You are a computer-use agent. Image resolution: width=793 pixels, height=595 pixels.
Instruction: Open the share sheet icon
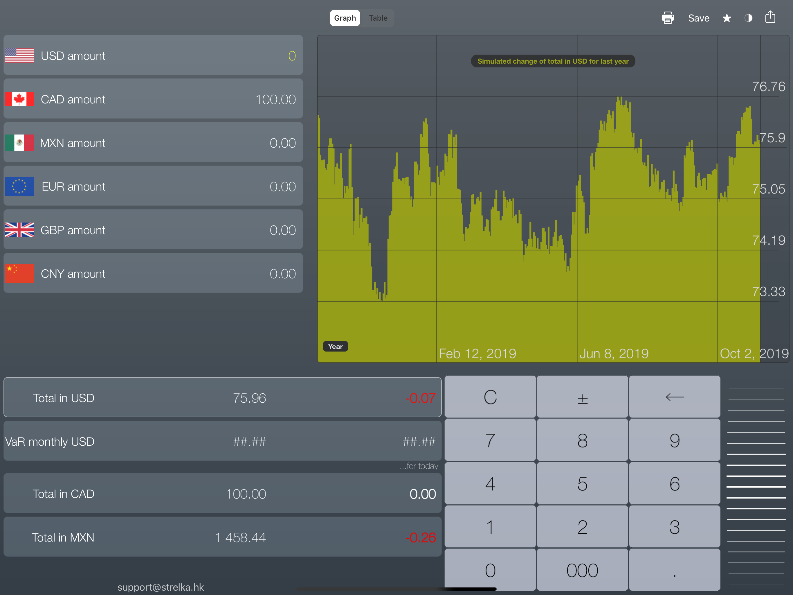tap(770, 17)
